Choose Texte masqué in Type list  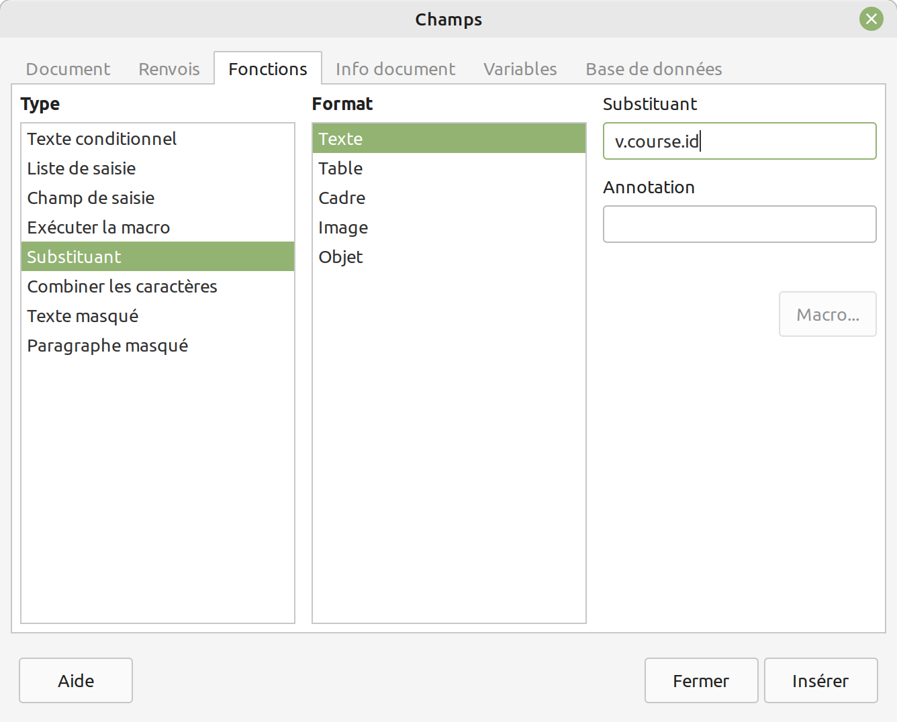tap(83, 316)
